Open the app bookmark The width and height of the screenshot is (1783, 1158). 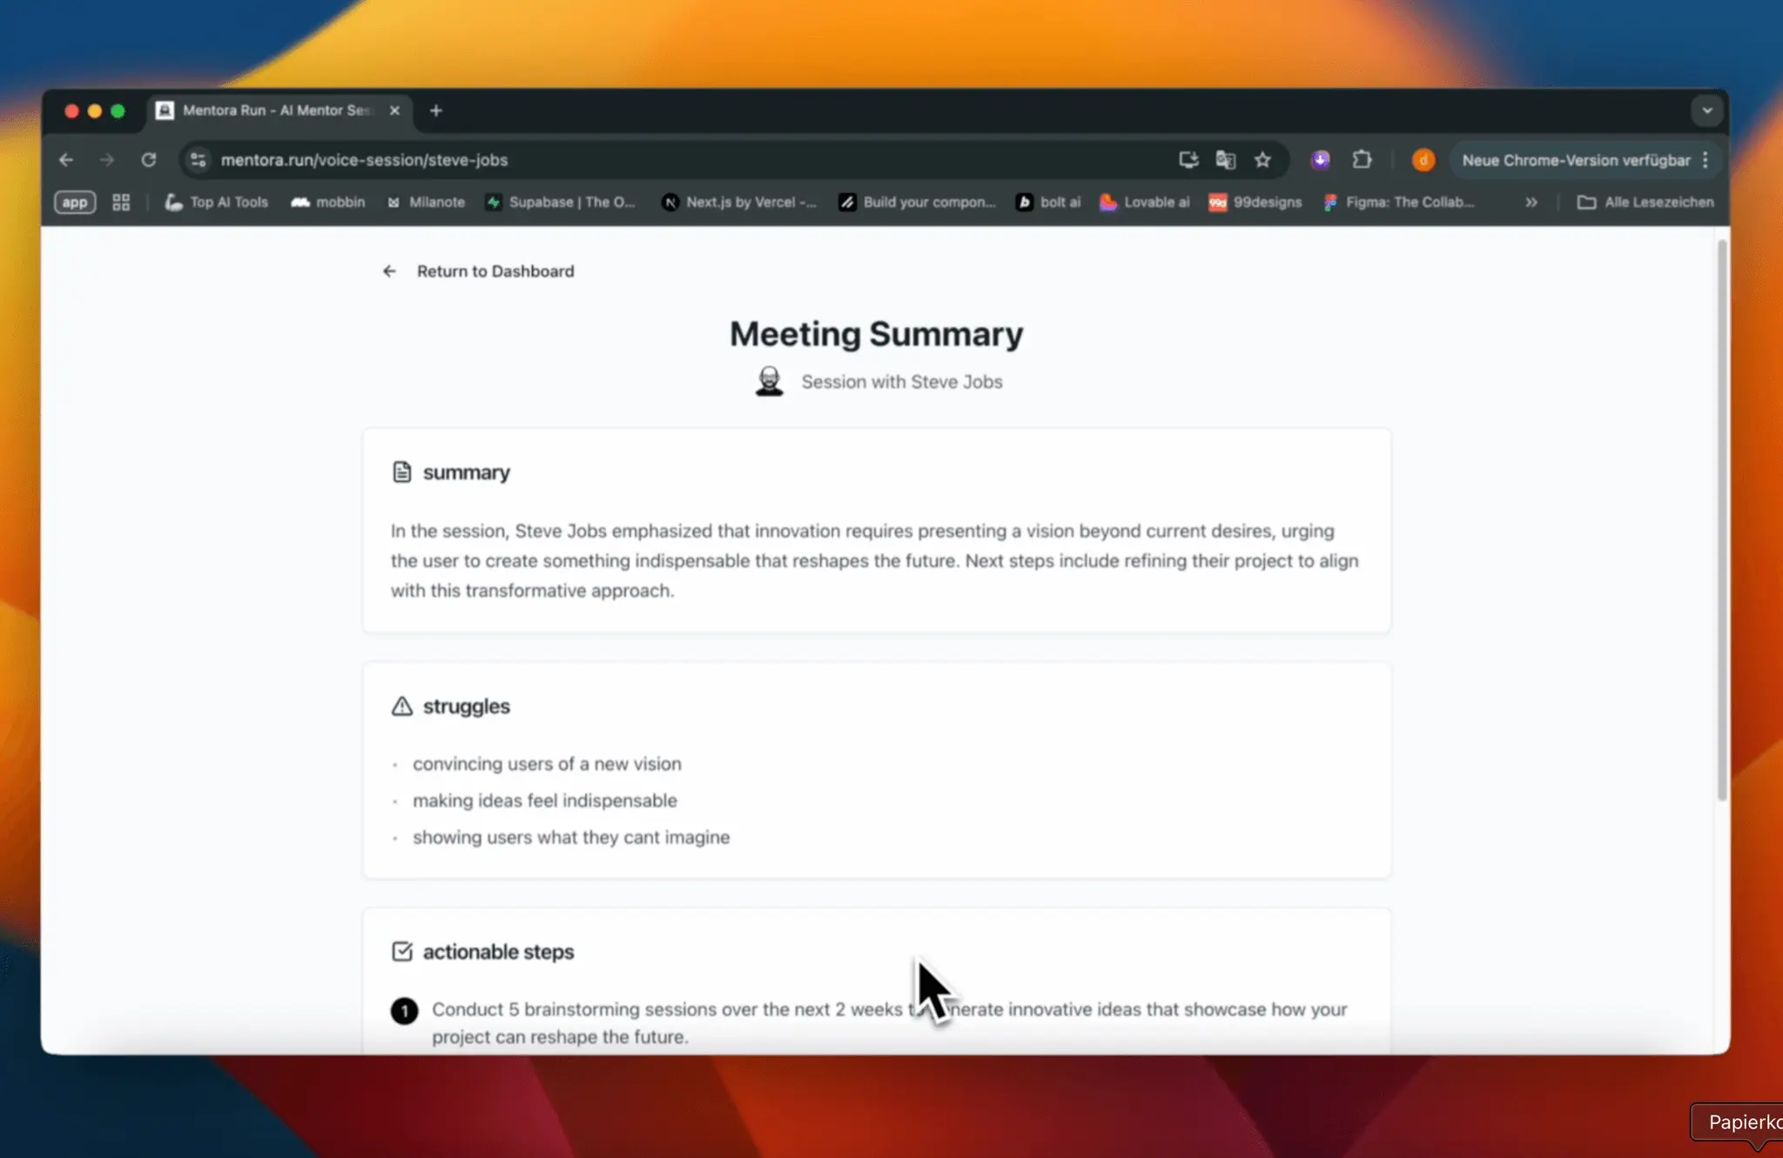[x=75, y=202]
